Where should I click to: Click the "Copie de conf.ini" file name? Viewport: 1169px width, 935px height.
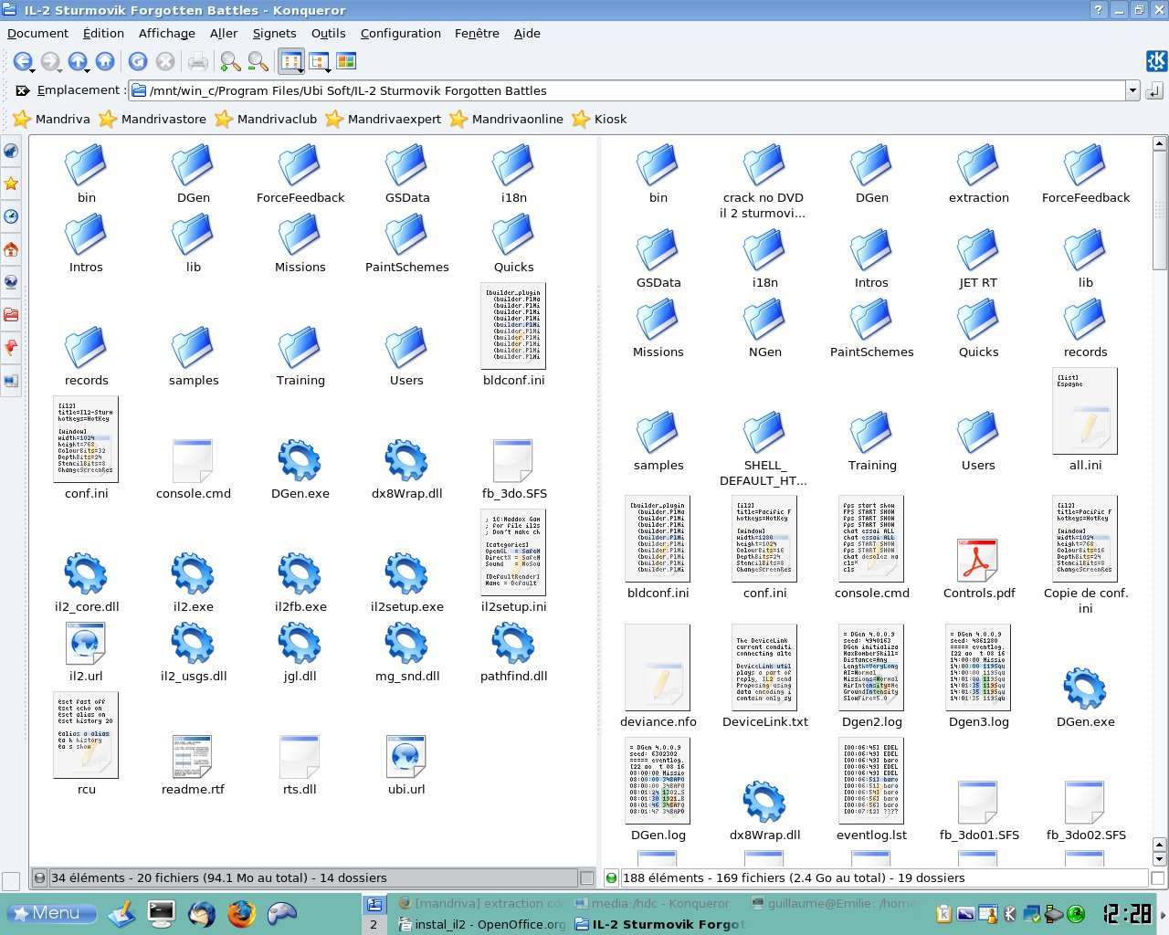pos(1085,600)
